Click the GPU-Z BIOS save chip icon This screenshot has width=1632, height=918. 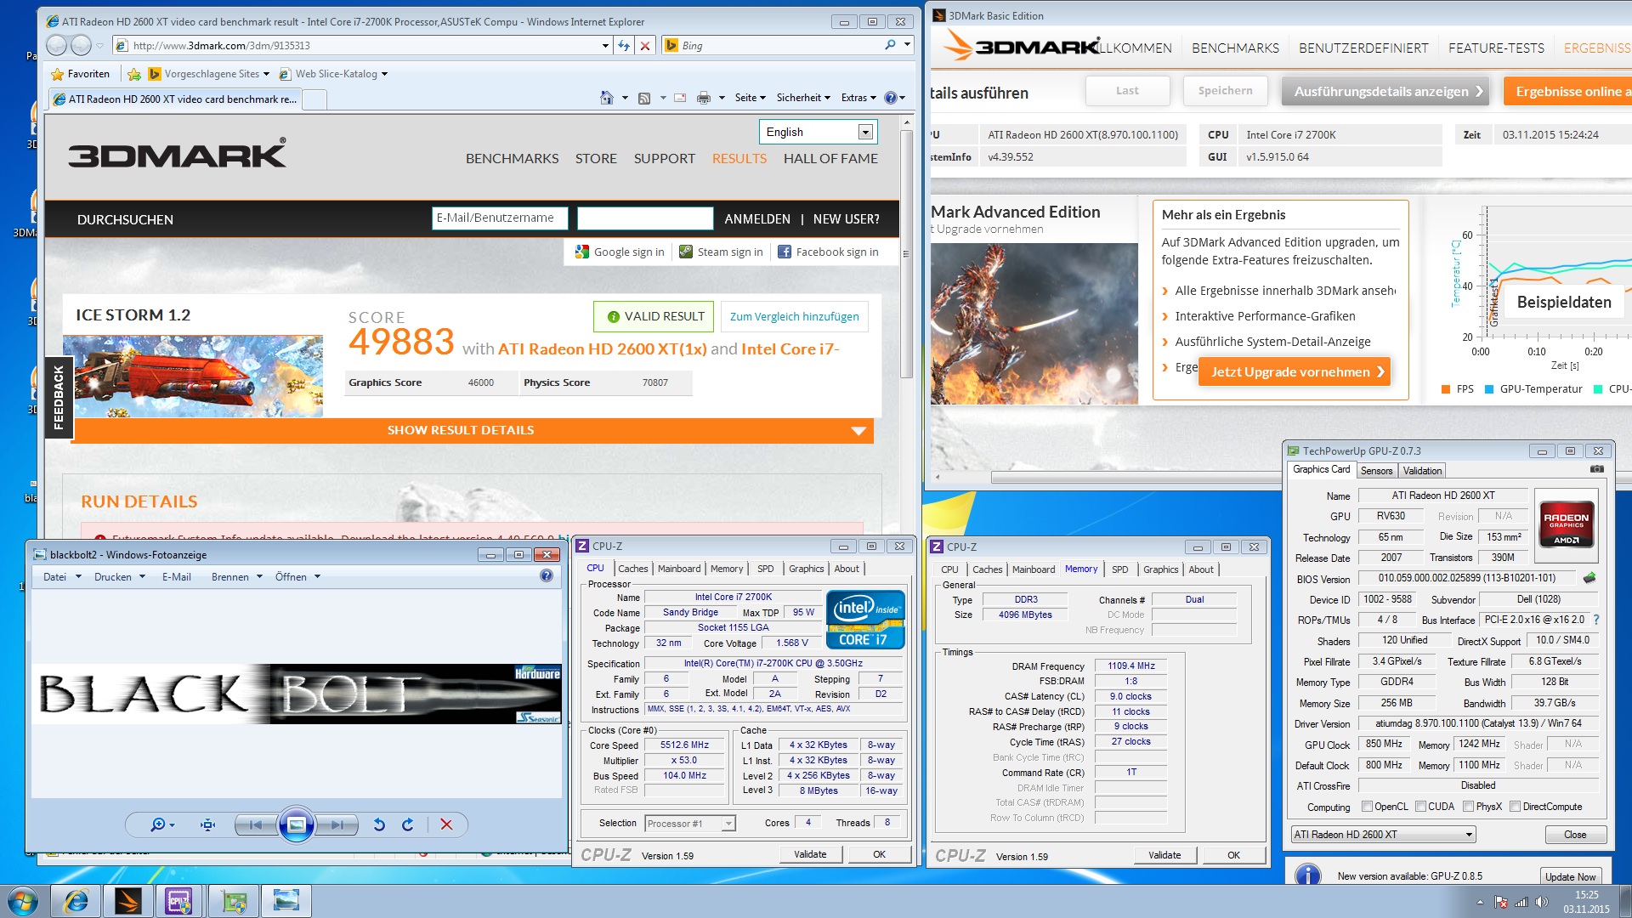[1589, 578]
